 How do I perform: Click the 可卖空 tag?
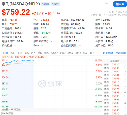[x=55, y=4]
